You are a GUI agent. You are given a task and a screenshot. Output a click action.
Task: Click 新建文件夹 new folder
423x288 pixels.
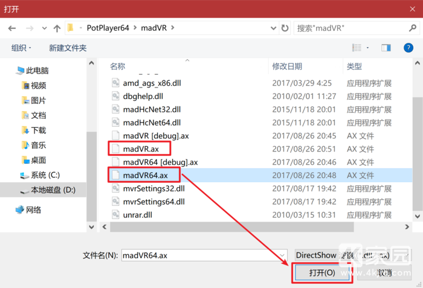pos(68,48)
